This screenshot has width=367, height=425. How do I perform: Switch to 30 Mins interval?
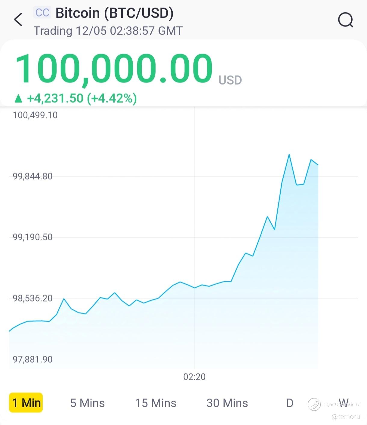coord(227,403)
